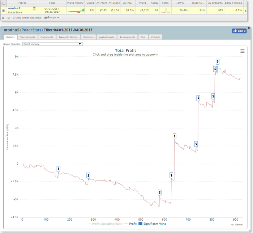Tick the select-all checkbox in the table header
The image size is (253, 233).
(x=4, y=3)
